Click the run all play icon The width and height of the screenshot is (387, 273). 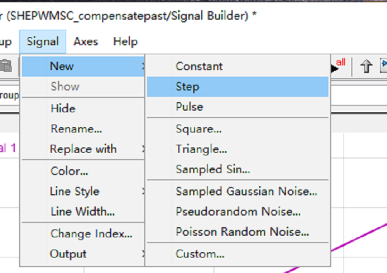pyautogui.click(x=337, y=67)
